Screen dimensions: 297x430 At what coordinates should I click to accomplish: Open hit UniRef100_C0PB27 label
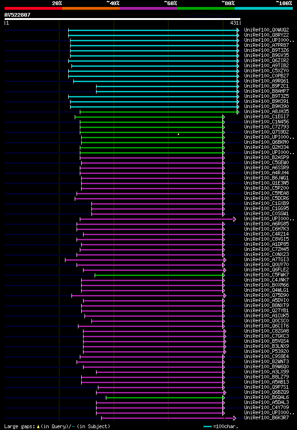point(266,76)
